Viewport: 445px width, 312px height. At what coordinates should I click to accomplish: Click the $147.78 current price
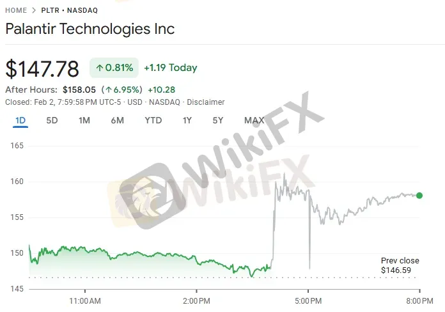(x=42, y=68)
